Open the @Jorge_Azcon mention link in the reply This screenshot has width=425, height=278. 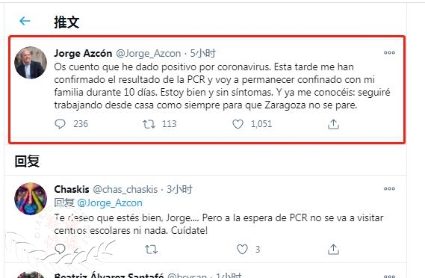110,203
